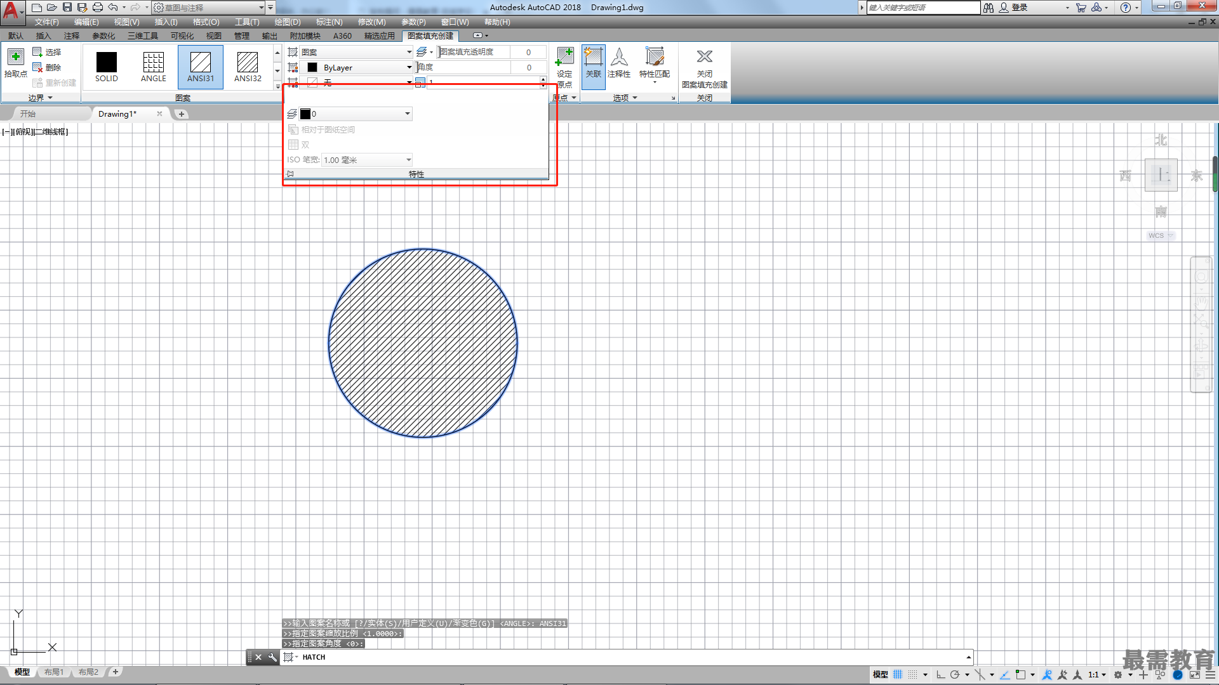Open the 文件(F) menu
1219x685 pixels.
click(x=47, y=22)
